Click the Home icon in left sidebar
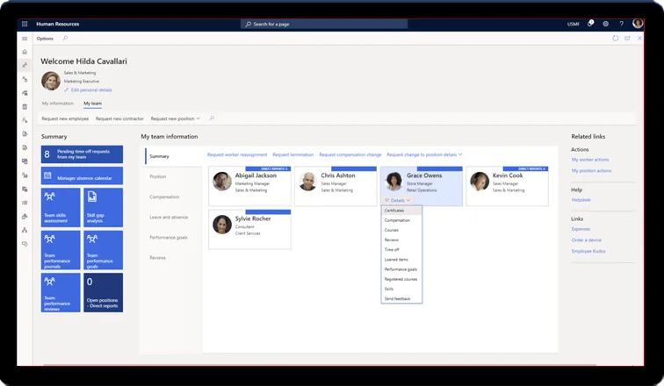Image resolution: width=664 pixels, height=386 pixels. tap(25, 52)
